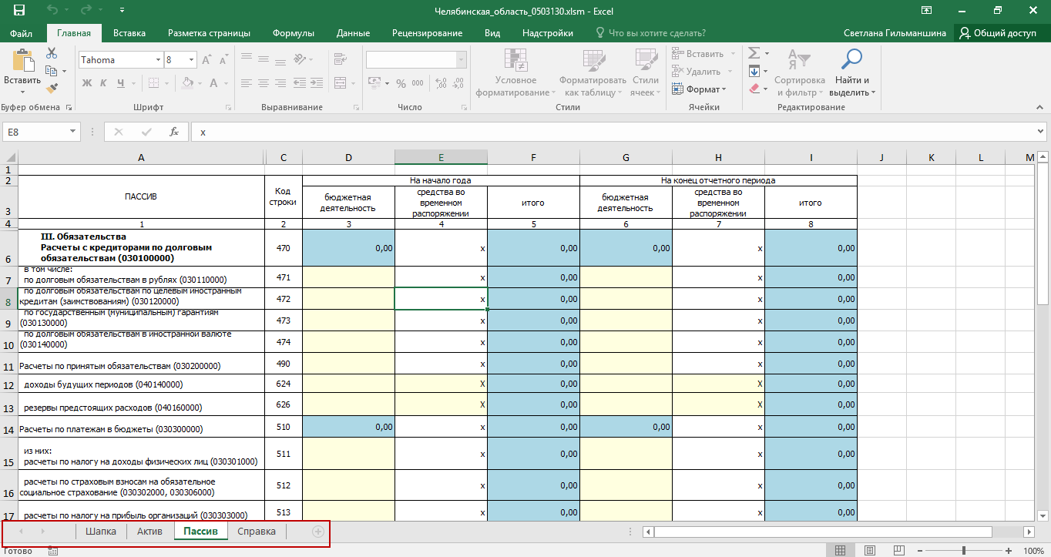The height and width of the screenshot is (557, 1051).
Task: Collapse the ribbon with the chevron
Action: coord(1041,108)
